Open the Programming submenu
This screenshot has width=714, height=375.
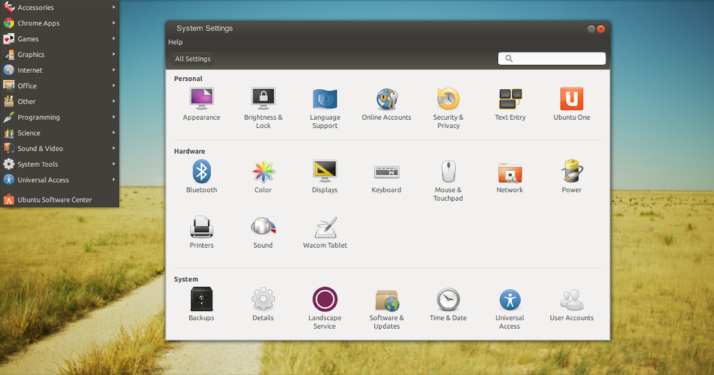[59, 117]
